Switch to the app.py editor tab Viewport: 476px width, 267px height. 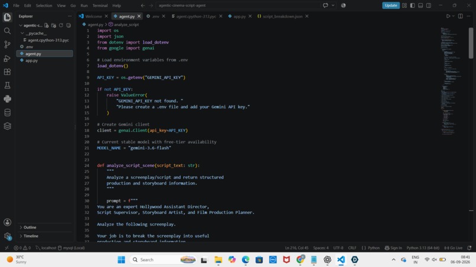point(239,17)
